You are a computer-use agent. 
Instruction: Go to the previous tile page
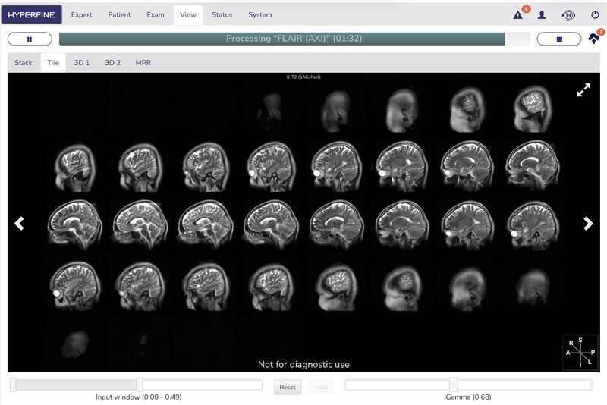pos(19,223)
